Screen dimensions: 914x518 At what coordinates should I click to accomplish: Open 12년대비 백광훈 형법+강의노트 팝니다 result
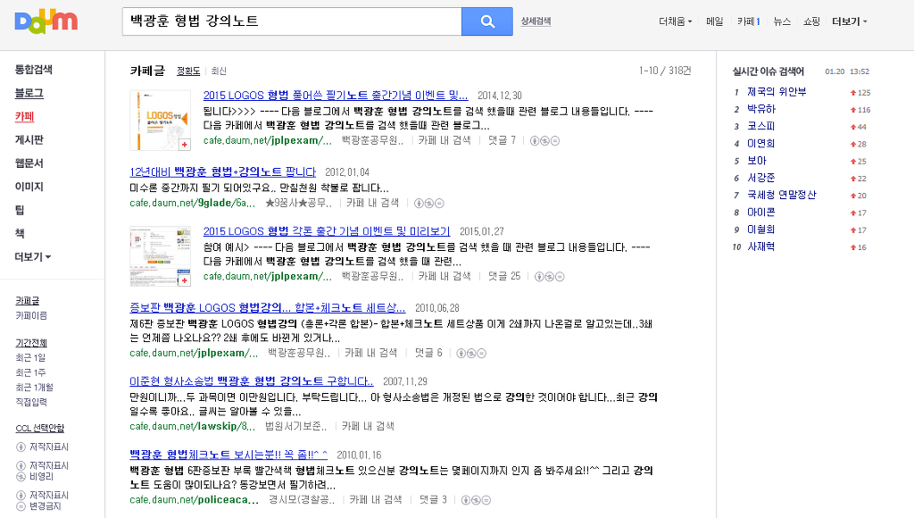click(x=222, y=172)
